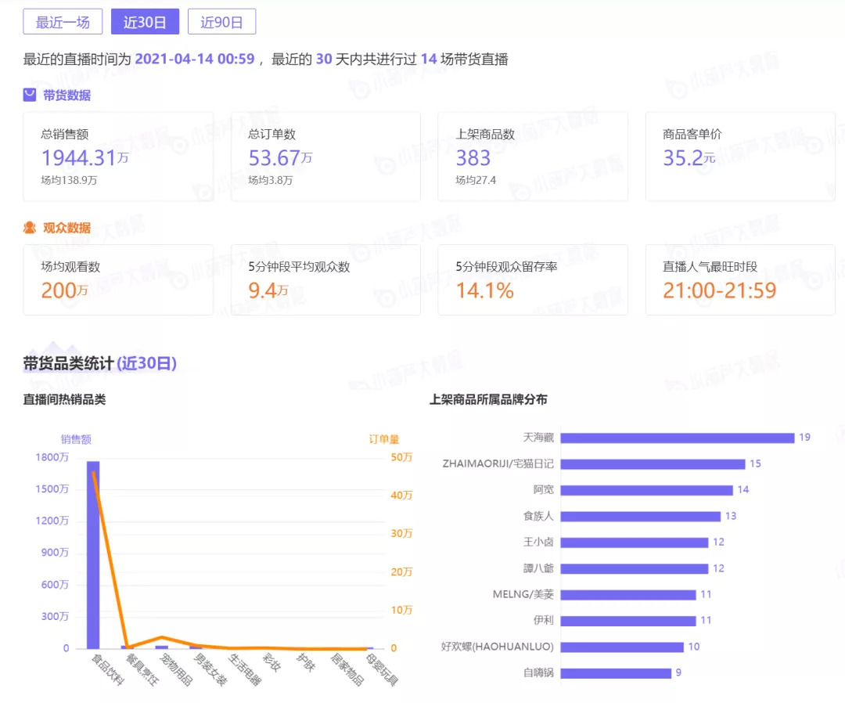This screenshot has width=845, height=703.
Task: Click the audience icon beside 观众数据
Action: [x=30, y=228]
